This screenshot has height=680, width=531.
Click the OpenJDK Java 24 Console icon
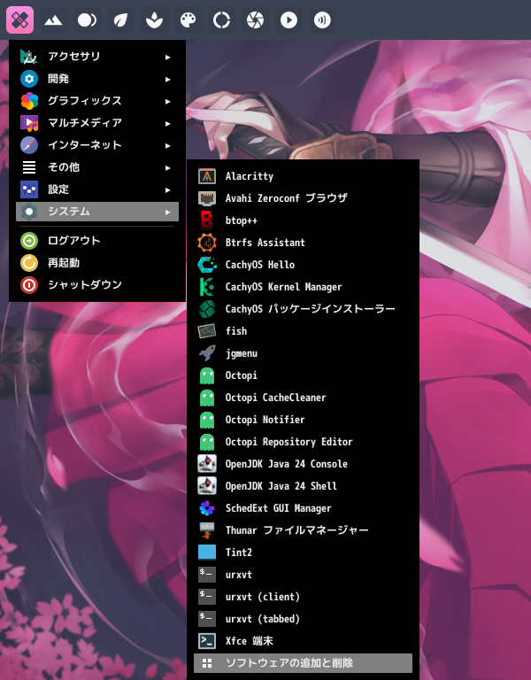click(x=207, y=464)
